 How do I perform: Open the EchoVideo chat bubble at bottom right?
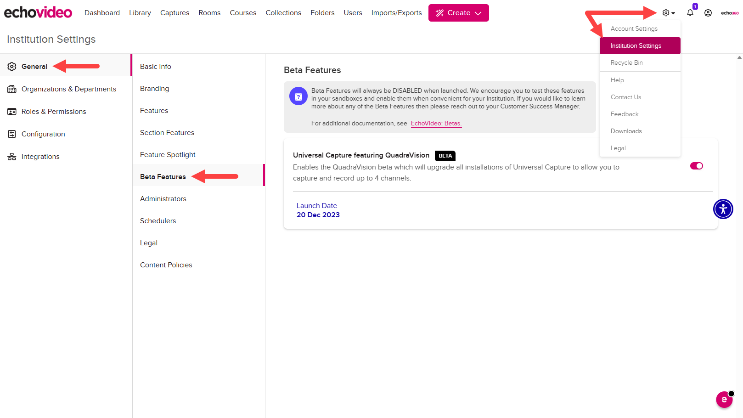pyautogui.click(x=724, y=400)
